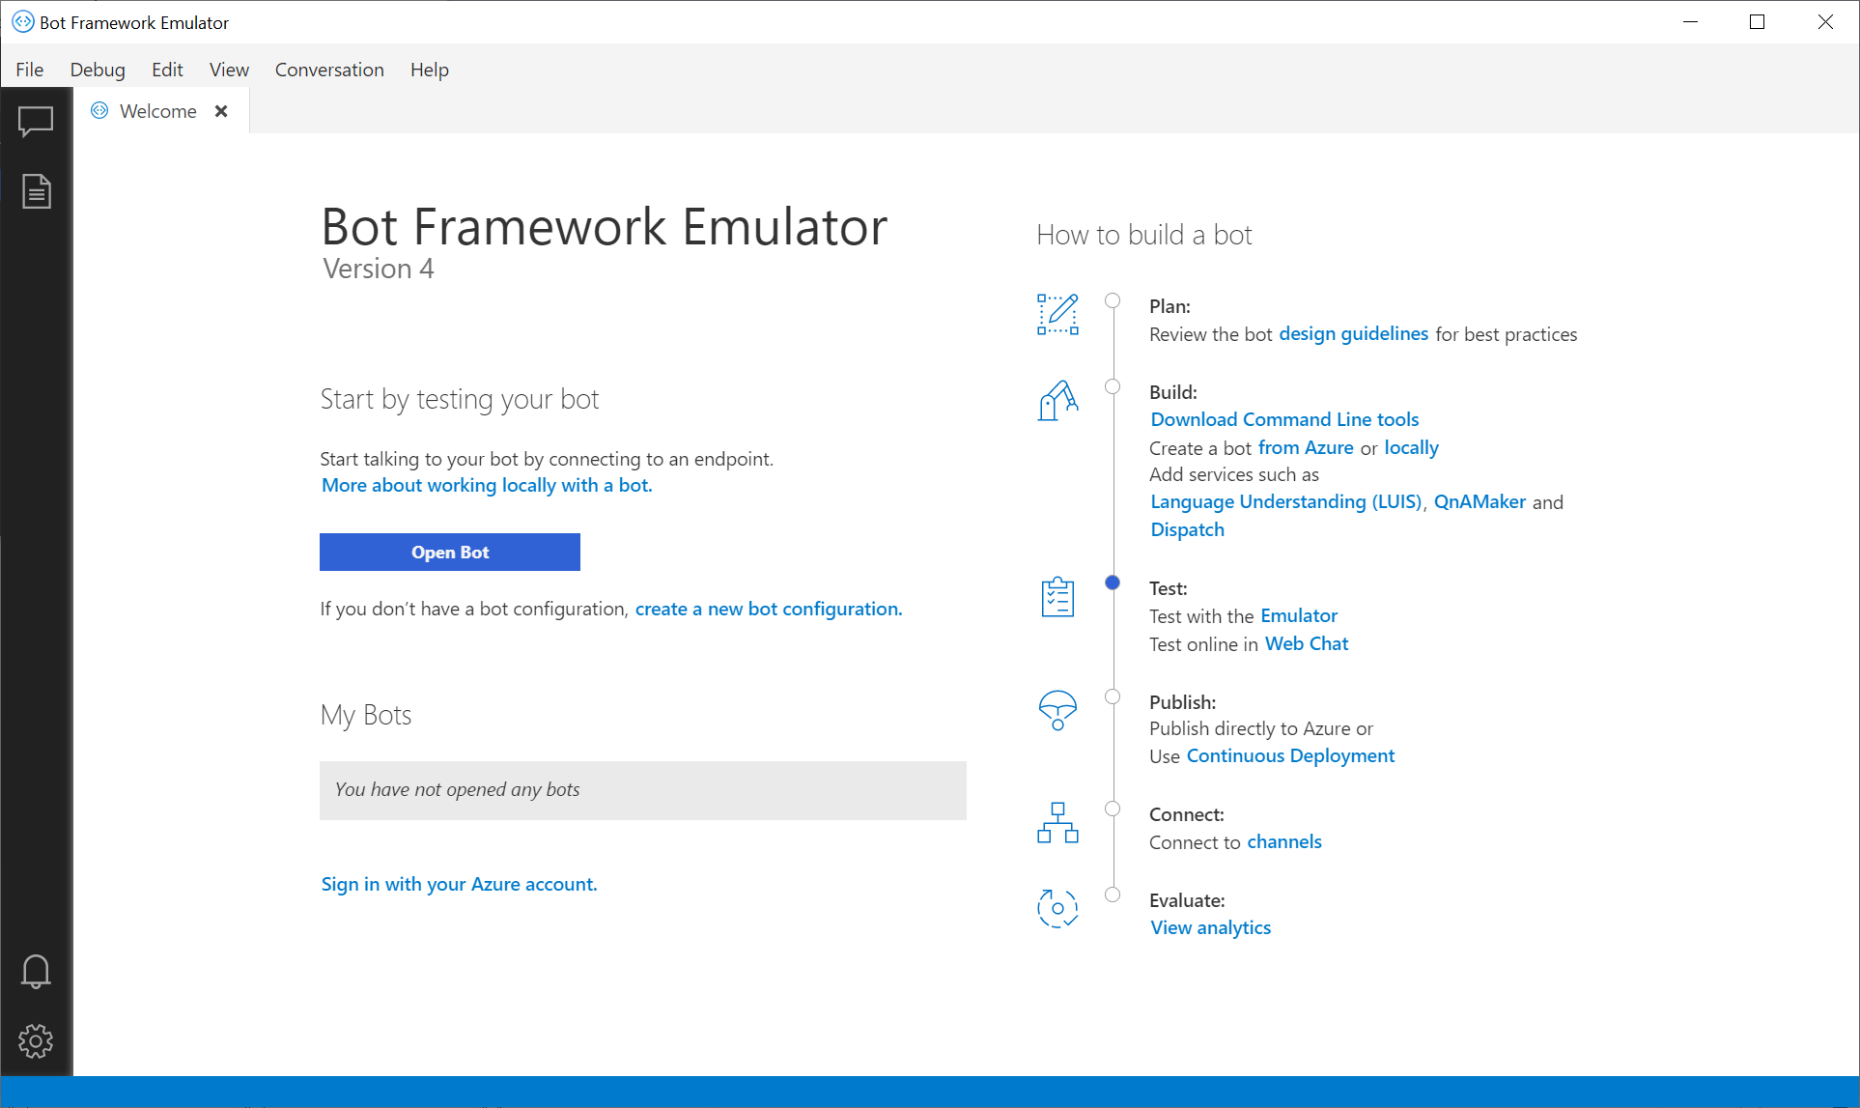Screen dimensions: 1860x1108
Task: Open the File menu
Action: click(x=29, y=69)
